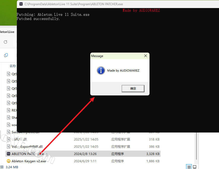Click the 应用程序 type in the ABLETON PATCHER row
Screen dimensions: 219x169
pos(118,154)
